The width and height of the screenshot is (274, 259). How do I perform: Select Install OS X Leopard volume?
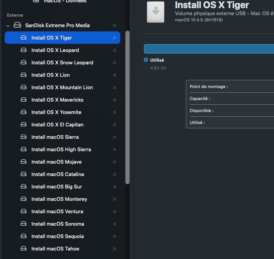[62, 50]
